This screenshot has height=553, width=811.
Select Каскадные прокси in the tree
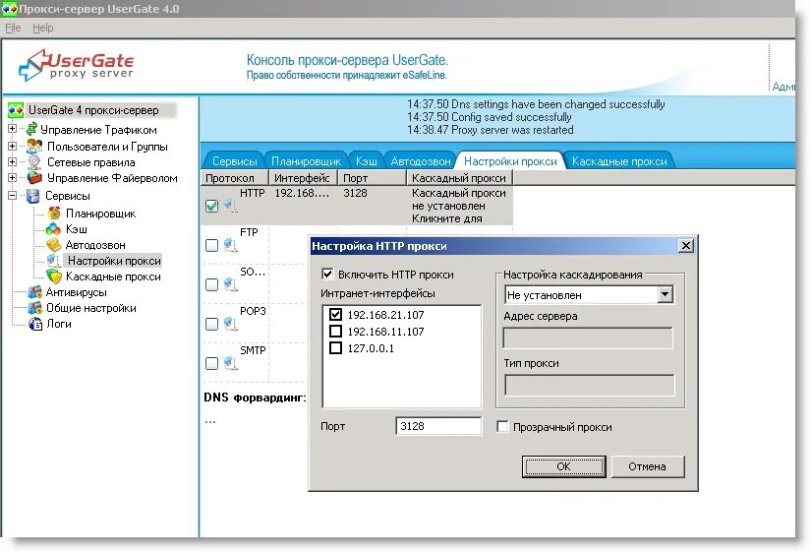point(113,276)
